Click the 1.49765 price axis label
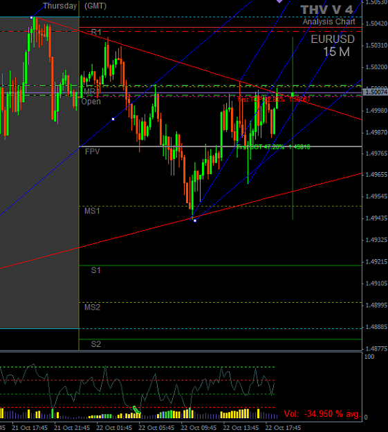 point(376,153)
